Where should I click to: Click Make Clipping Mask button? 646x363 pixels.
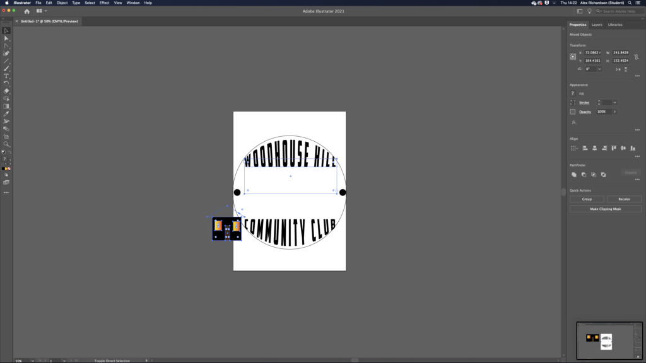click(605, 209)
